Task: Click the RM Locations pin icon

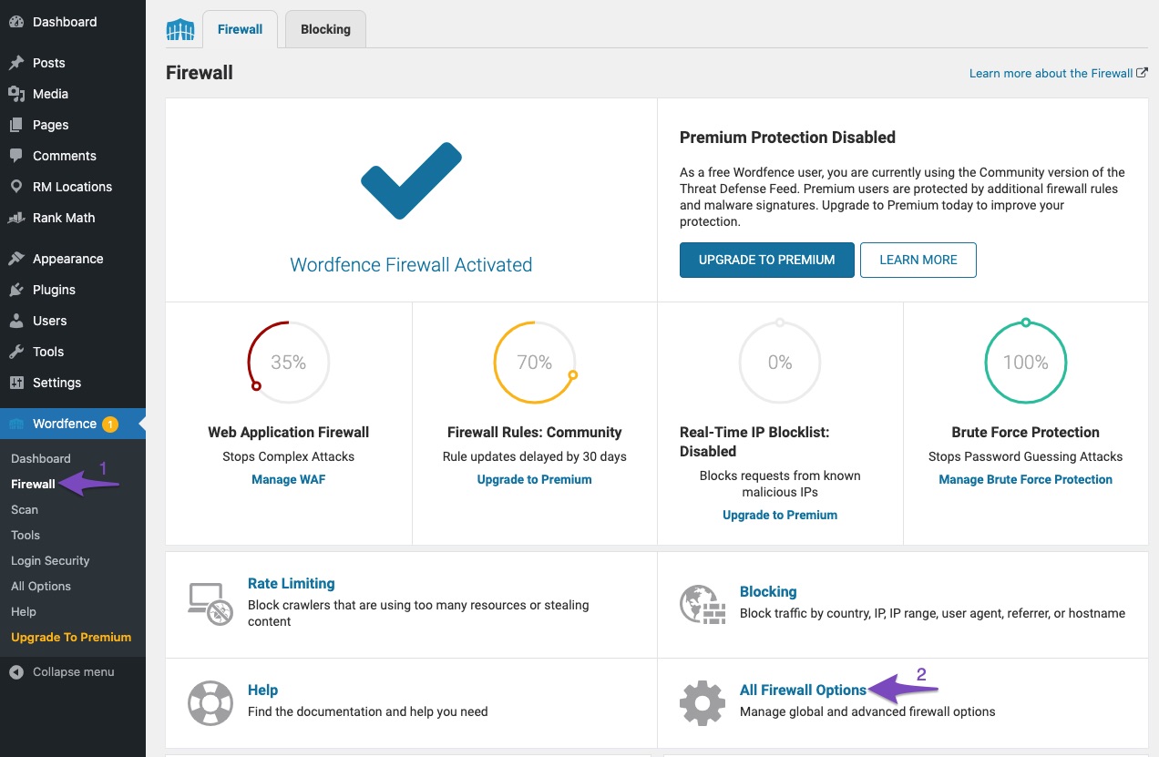Action: click(x=16, y=187)
